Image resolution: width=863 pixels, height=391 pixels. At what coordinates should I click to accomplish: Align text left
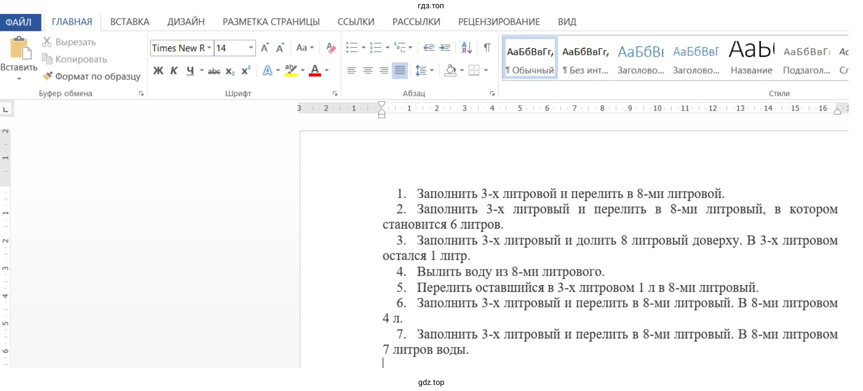pos(352,70)
